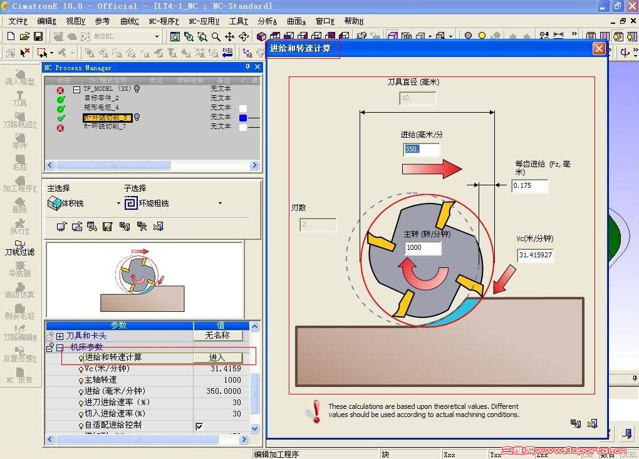Open the 体积铣 main selection dropdown
The height and width of the screenshot is (459, 639).
point(118,204)
